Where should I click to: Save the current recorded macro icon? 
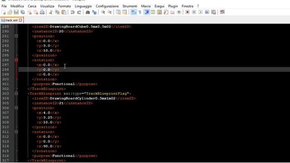(213, 12)
